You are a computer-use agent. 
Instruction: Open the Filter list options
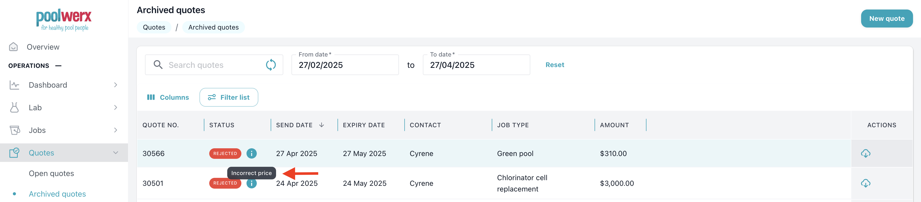coord(229,97)
